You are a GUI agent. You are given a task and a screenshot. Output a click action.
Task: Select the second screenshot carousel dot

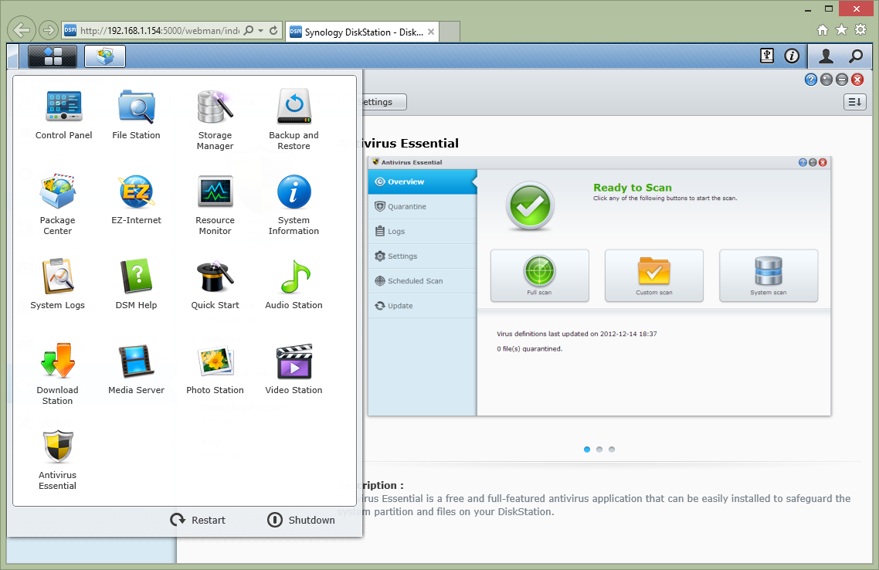coord(599,450)
